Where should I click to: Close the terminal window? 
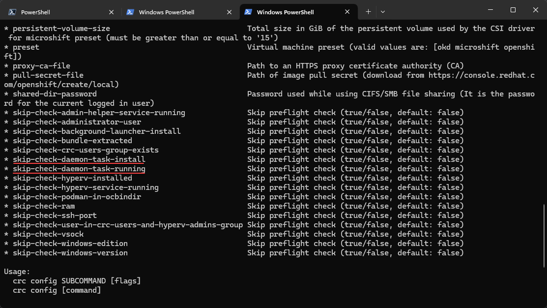pyautogui.click(x=535, y=10)
